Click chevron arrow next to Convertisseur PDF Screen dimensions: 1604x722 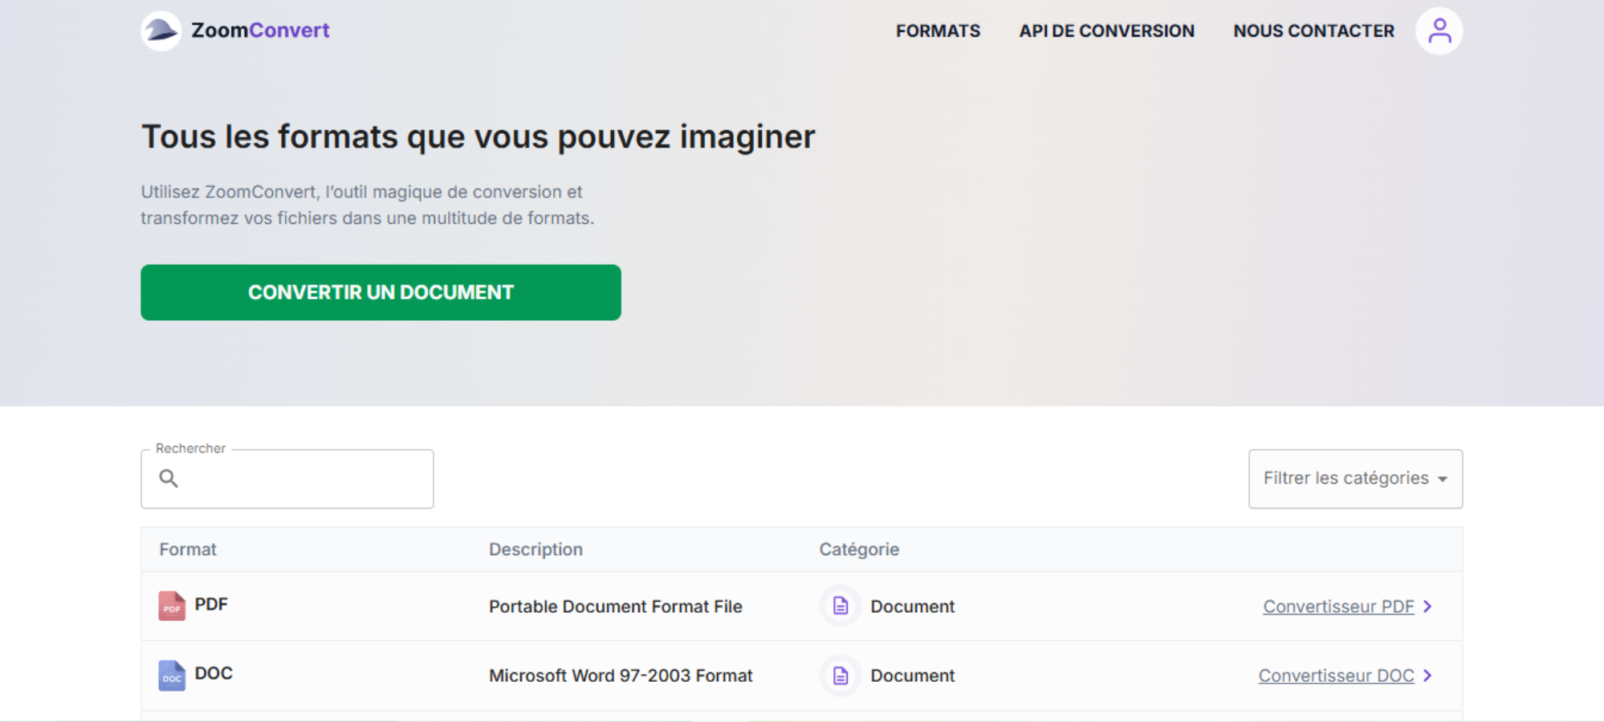[1427, 606]
